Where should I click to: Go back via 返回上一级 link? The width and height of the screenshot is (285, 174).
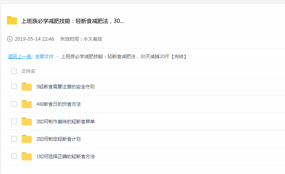20,57
